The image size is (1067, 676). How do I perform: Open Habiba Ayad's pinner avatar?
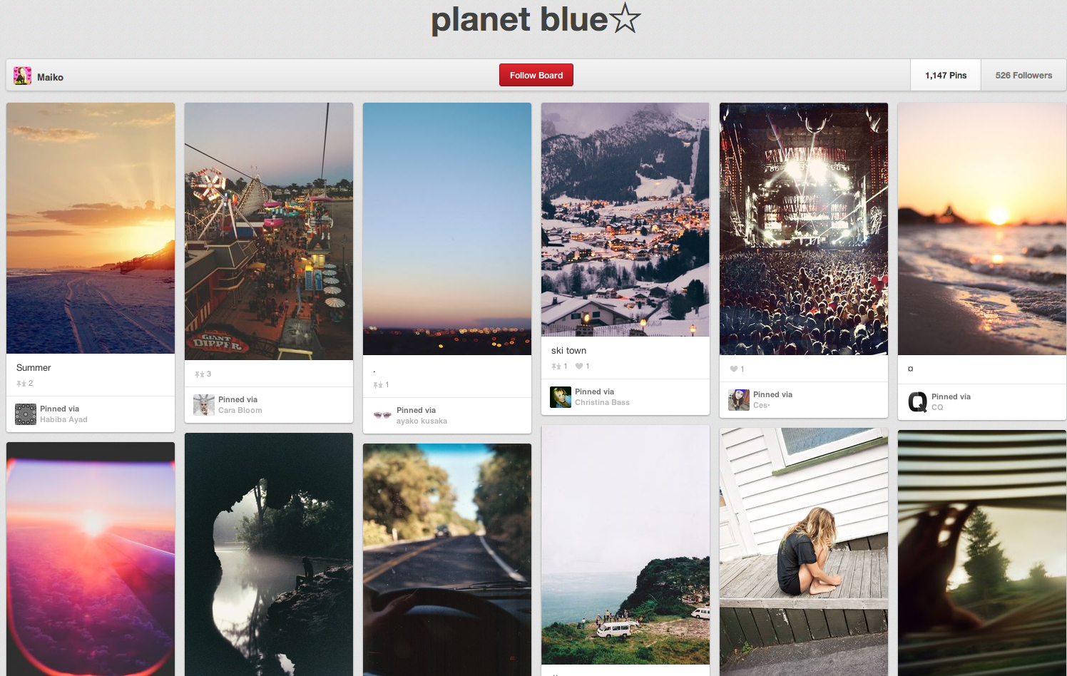(26, 414)
